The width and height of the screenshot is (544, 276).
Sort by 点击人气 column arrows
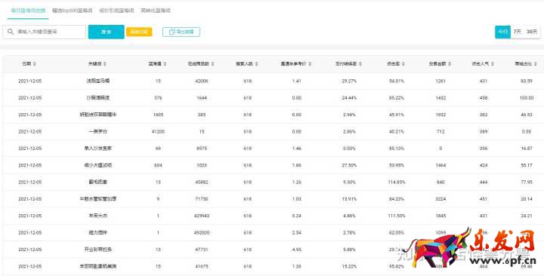(x=493, y=64)
